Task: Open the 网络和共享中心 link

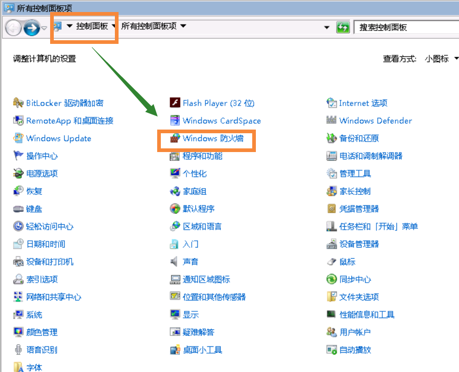Action: (x=54, y=297)
